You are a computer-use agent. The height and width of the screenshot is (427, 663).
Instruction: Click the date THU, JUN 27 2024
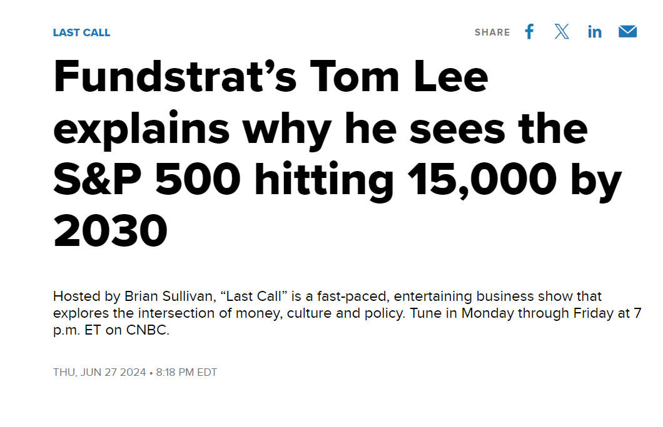click(99, 372)
